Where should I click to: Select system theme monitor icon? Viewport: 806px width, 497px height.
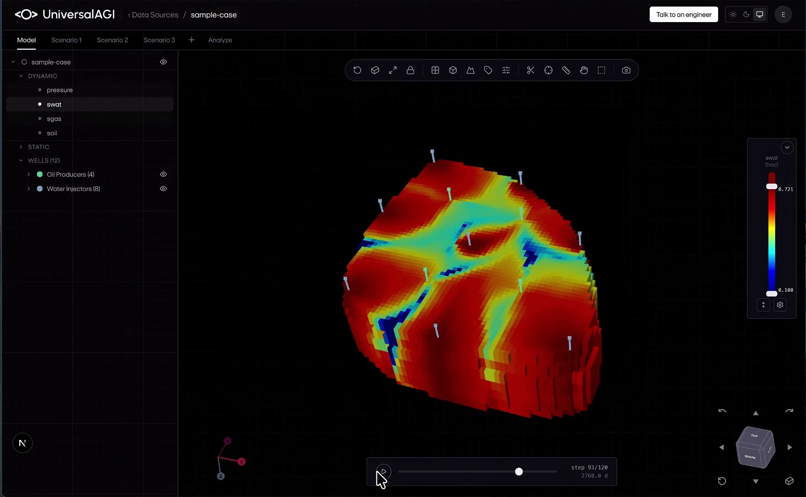click(760, 15)
